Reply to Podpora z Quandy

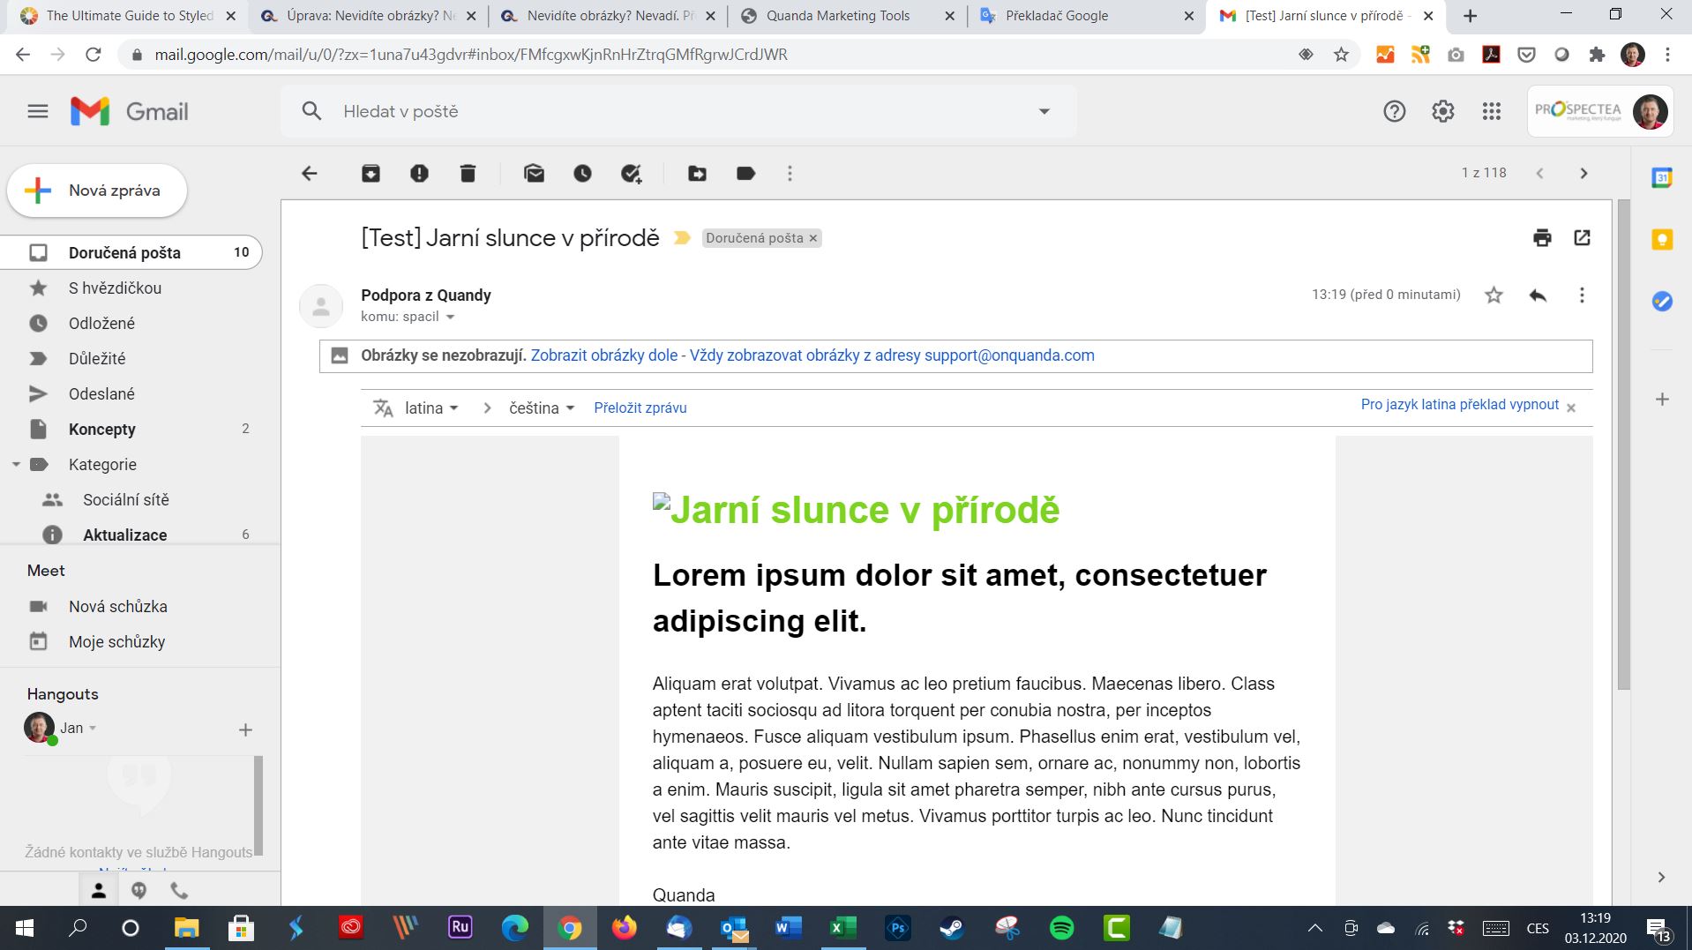click(1538, 295)
